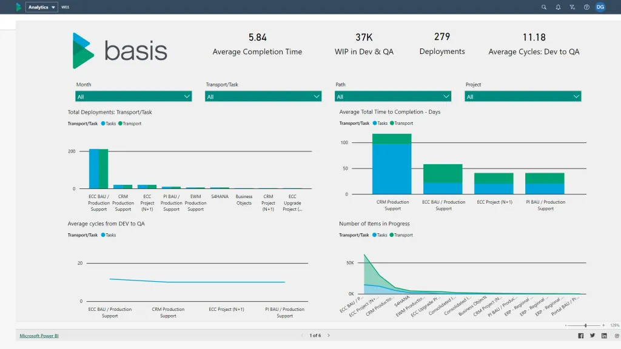621x349 pixels.
Task: Open the Month slicer dropdown
Action: pyautogui.click(x=186, y=96)
